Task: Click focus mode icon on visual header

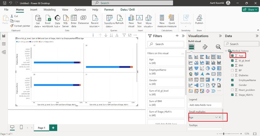Action: (x=130, y=35)
